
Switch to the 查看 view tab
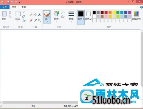pyautogui.click(x=23, y=7)
